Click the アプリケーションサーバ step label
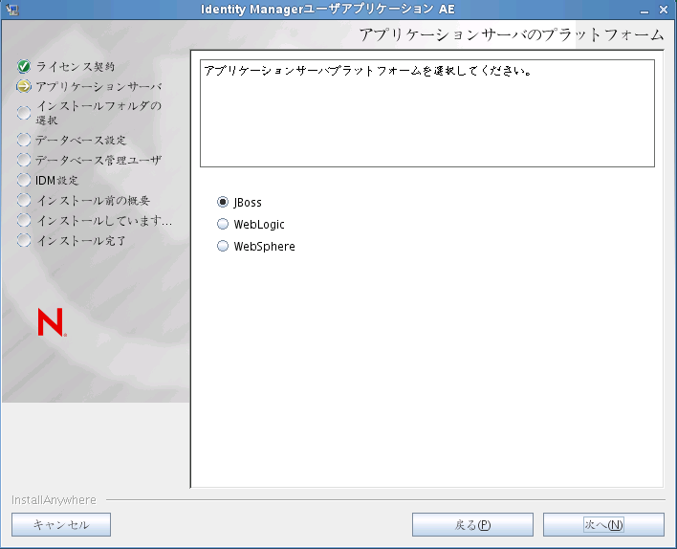The image size is (677, 549). coord(98,86)
